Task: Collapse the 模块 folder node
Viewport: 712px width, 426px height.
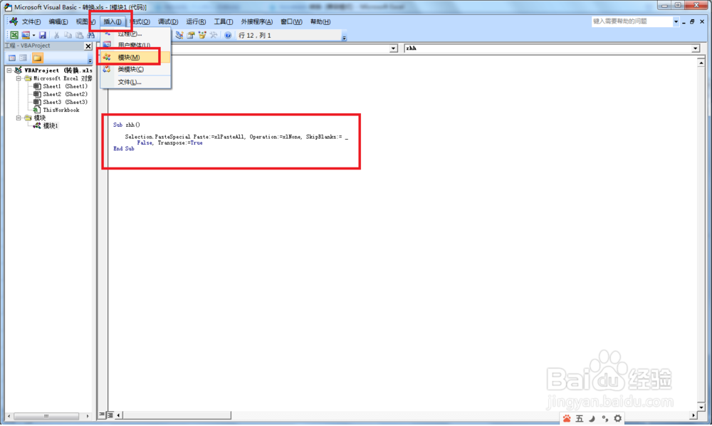Action: click(x=19, y=118)
